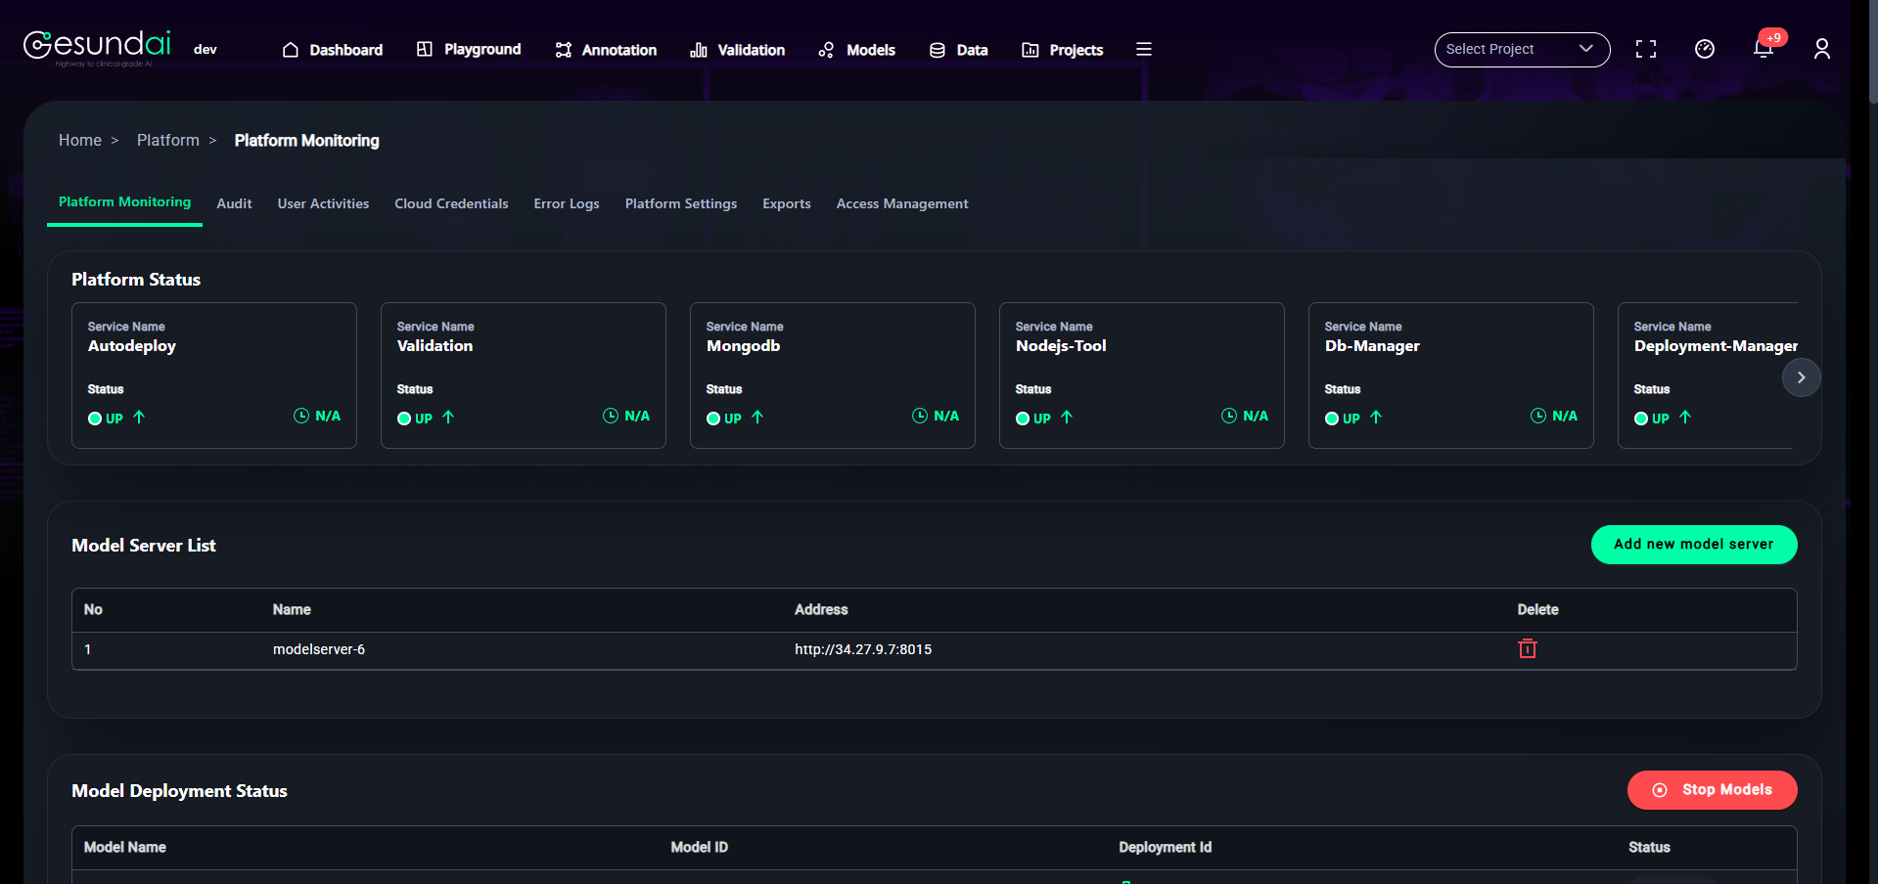Click the Nodejs-Tool UP status indicator
The height and width of the screenshot is (884, 1878).
point(1044,418)
